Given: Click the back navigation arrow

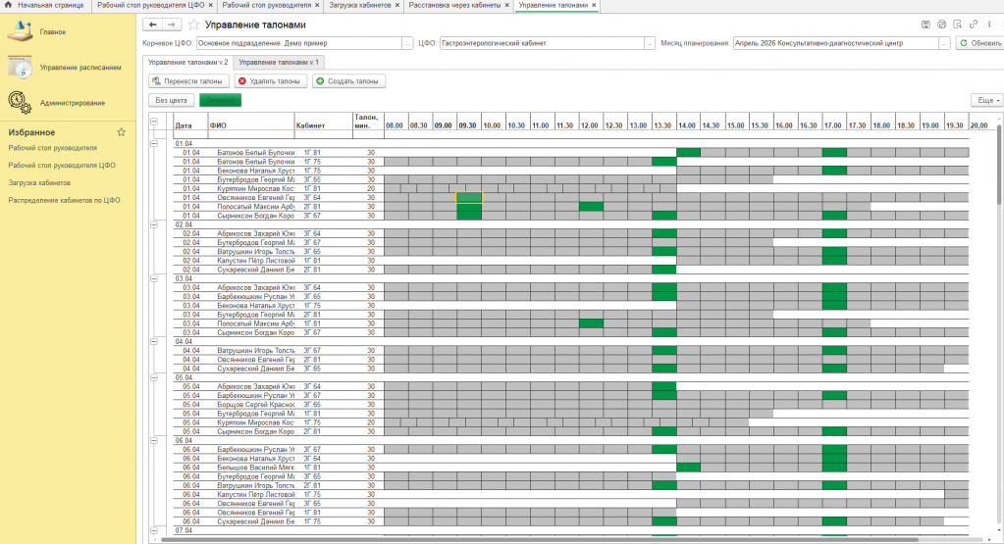Looking at the screenshot, I should 152,24.
